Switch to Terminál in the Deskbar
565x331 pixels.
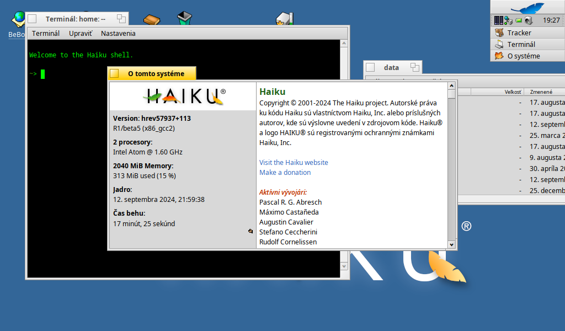(x=528, y=44)
